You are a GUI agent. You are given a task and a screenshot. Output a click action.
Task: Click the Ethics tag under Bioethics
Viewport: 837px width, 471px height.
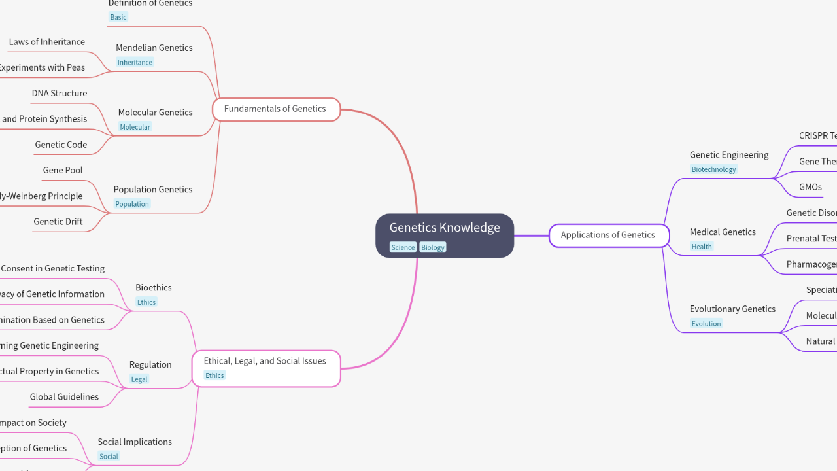(x=146, y=302)
